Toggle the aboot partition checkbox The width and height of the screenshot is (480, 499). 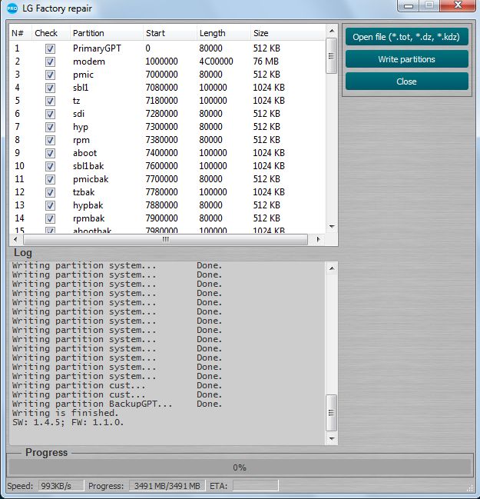tap(50, 153)
